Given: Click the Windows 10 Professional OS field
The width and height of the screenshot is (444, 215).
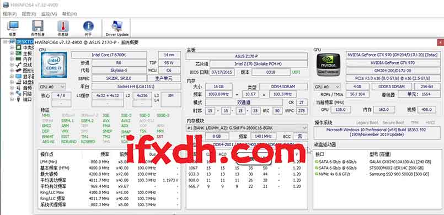Looking at the screenshot, I should [377, 132].
